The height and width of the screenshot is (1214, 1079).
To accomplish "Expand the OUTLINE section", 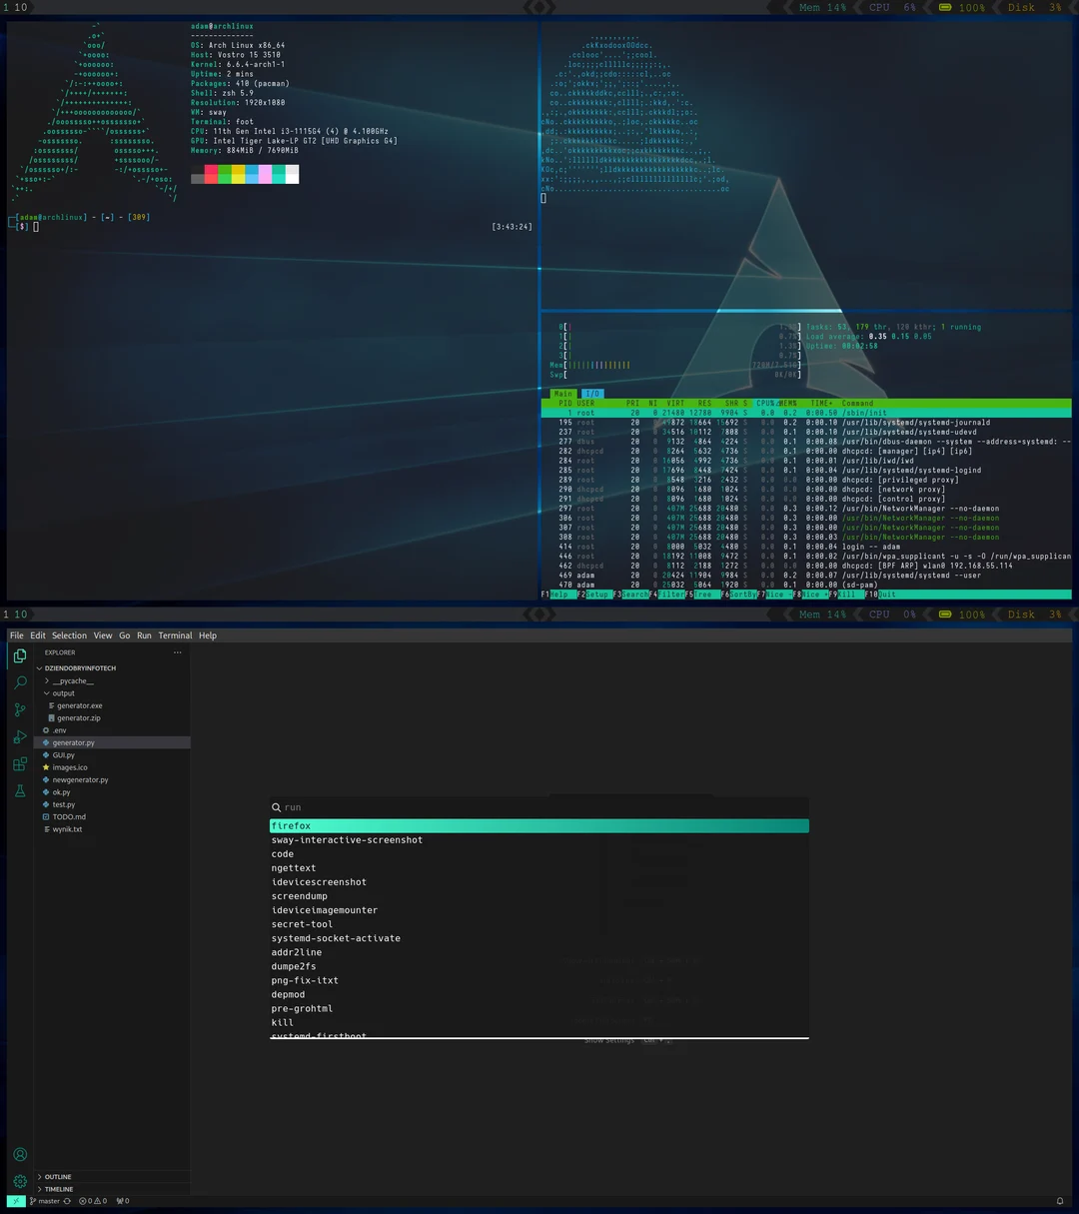I will tap(57, 1176).
